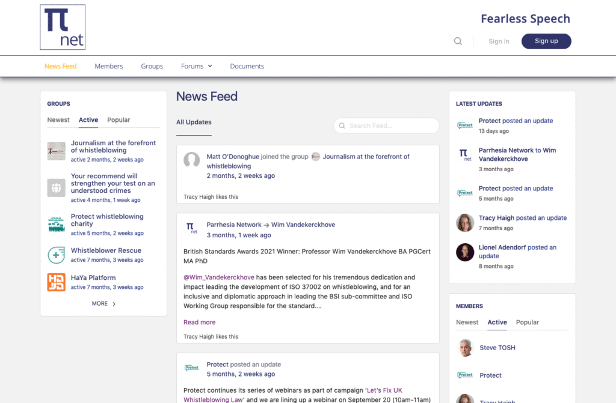The image size is (616, 403).
Task: Open the Whistleblower Rescue group icon
Action: tap(56, 255)
